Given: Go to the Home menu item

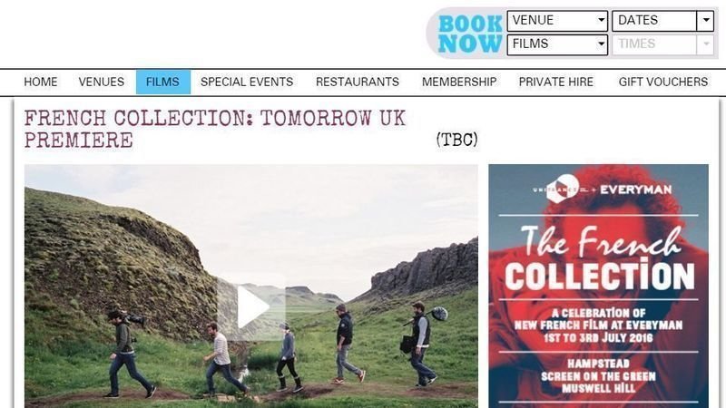Looking at the screenshot, I should (x=41, y=82).
